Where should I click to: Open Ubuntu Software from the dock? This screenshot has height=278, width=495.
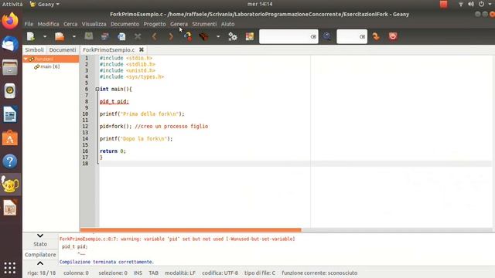point(10,137)
